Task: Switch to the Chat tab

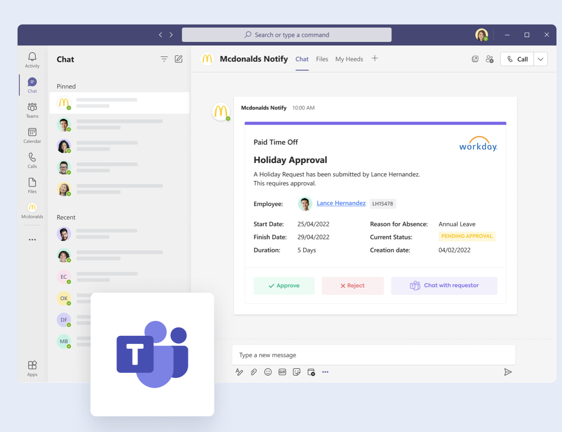Action: (x=302, y=59)
